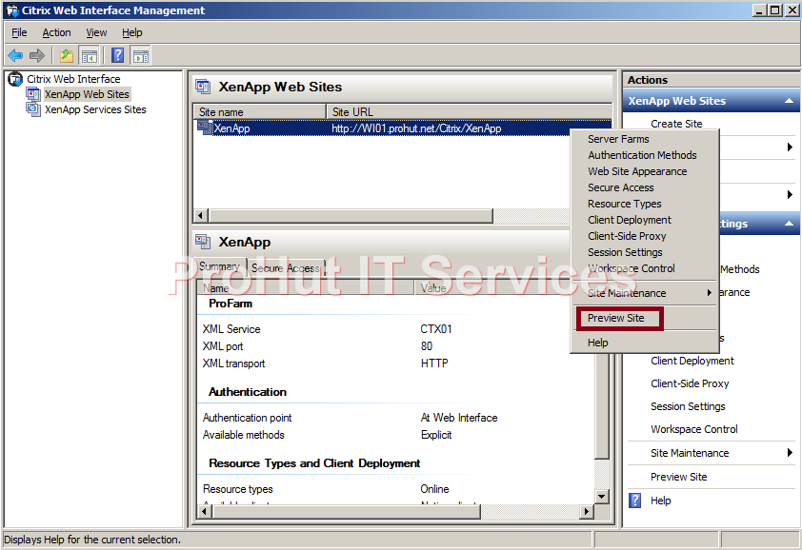This screenshot has width=802, height=550.
Task: Select Citrix Web Interface tree node
Action: pyautogui.click(x=73, y=79)
